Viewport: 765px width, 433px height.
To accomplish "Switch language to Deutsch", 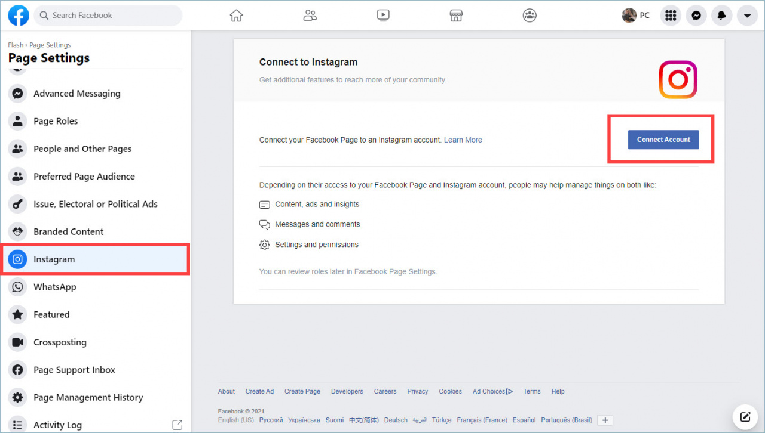I will coord(396,420).
